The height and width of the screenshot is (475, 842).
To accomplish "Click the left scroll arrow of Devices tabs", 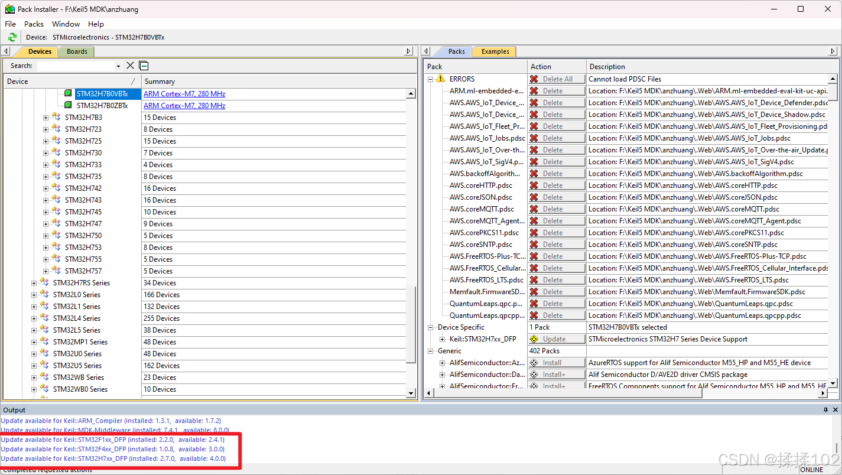I will coord(6,51).
